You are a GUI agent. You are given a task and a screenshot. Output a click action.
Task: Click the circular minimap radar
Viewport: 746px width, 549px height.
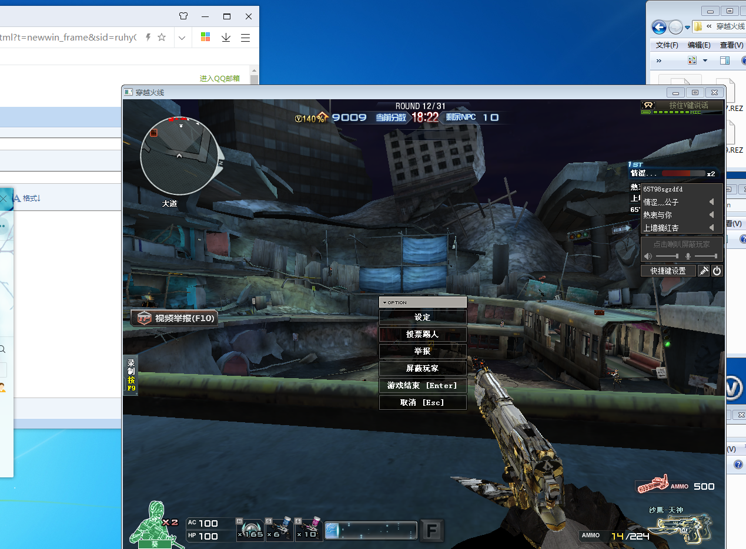(180, 156)
